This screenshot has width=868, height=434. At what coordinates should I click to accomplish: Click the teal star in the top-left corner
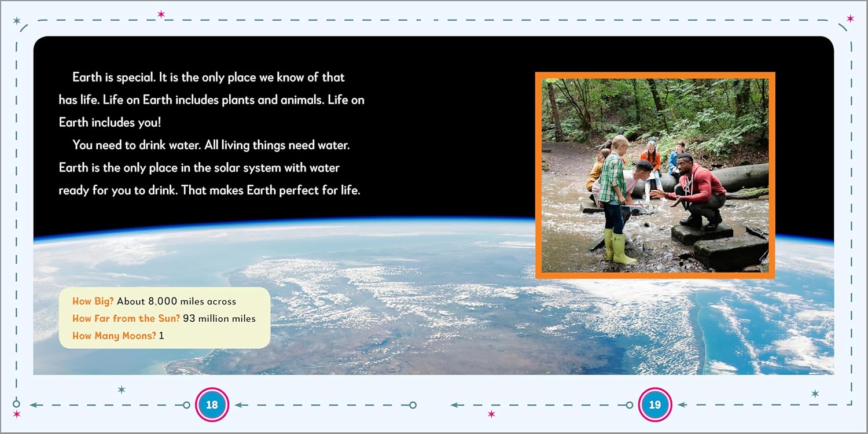17,21
